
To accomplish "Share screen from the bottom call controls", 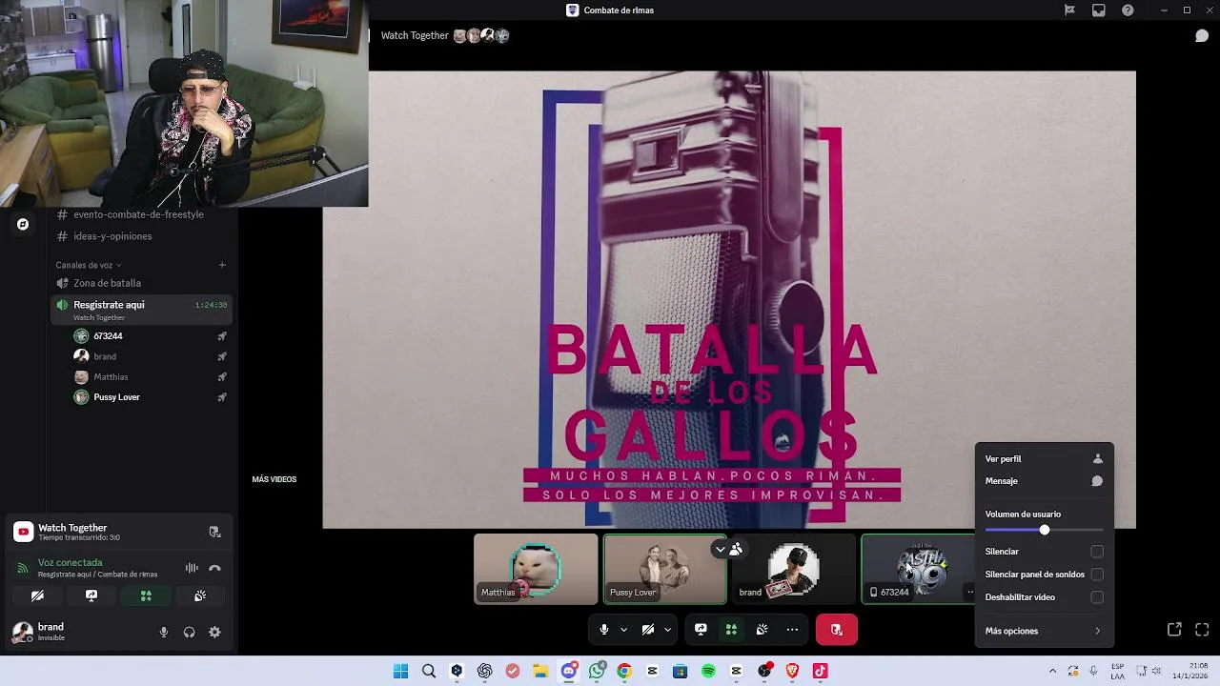I will [x=701, y=630].
